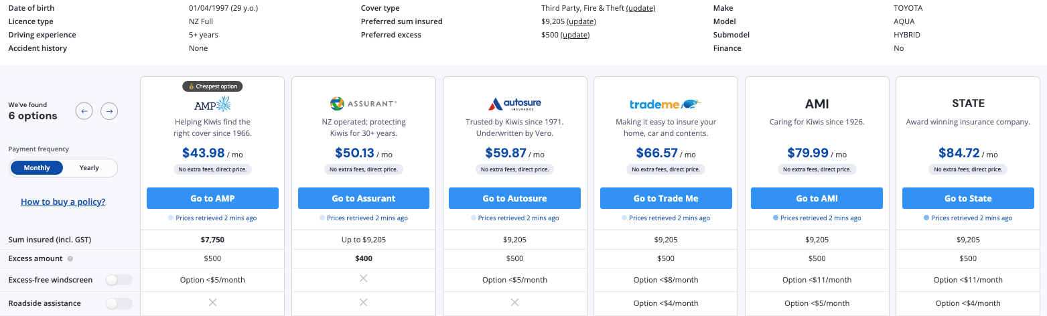Click Assurant excess amount $400
Screen dimensions: 1047x316
tap(363, 258)
